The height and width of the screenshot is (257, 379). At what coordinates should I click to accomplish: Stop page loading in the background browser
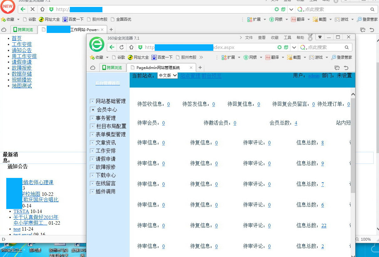coord(33,9)
